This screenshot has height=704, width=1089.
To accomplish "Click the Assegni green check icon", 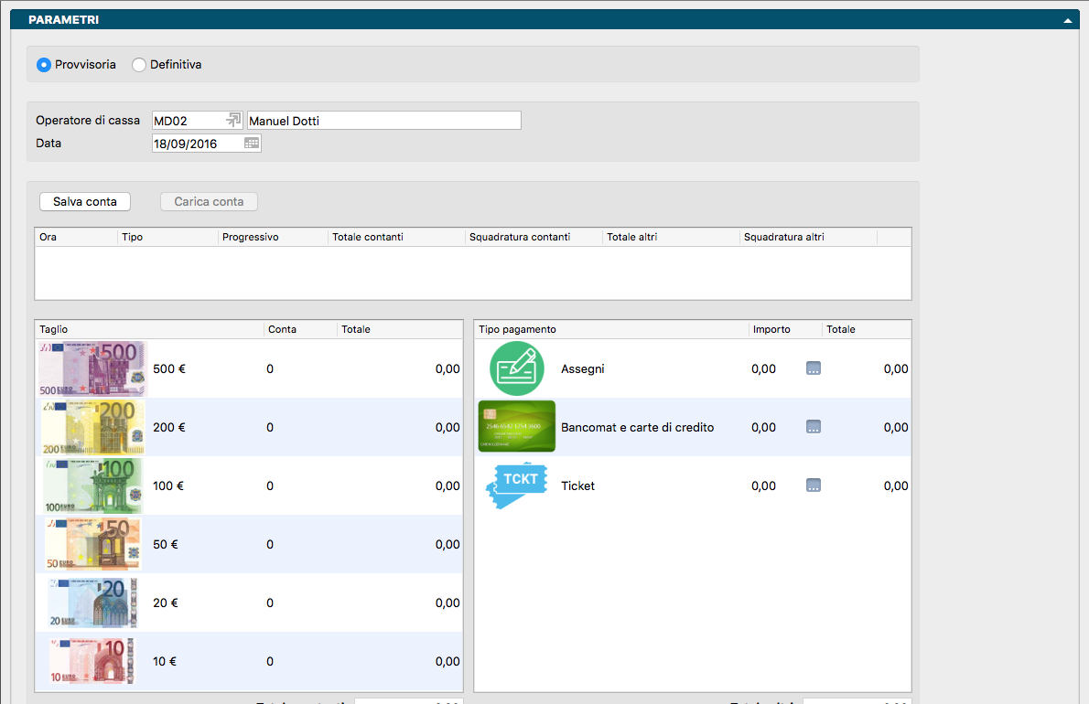I will coord(516,368).
